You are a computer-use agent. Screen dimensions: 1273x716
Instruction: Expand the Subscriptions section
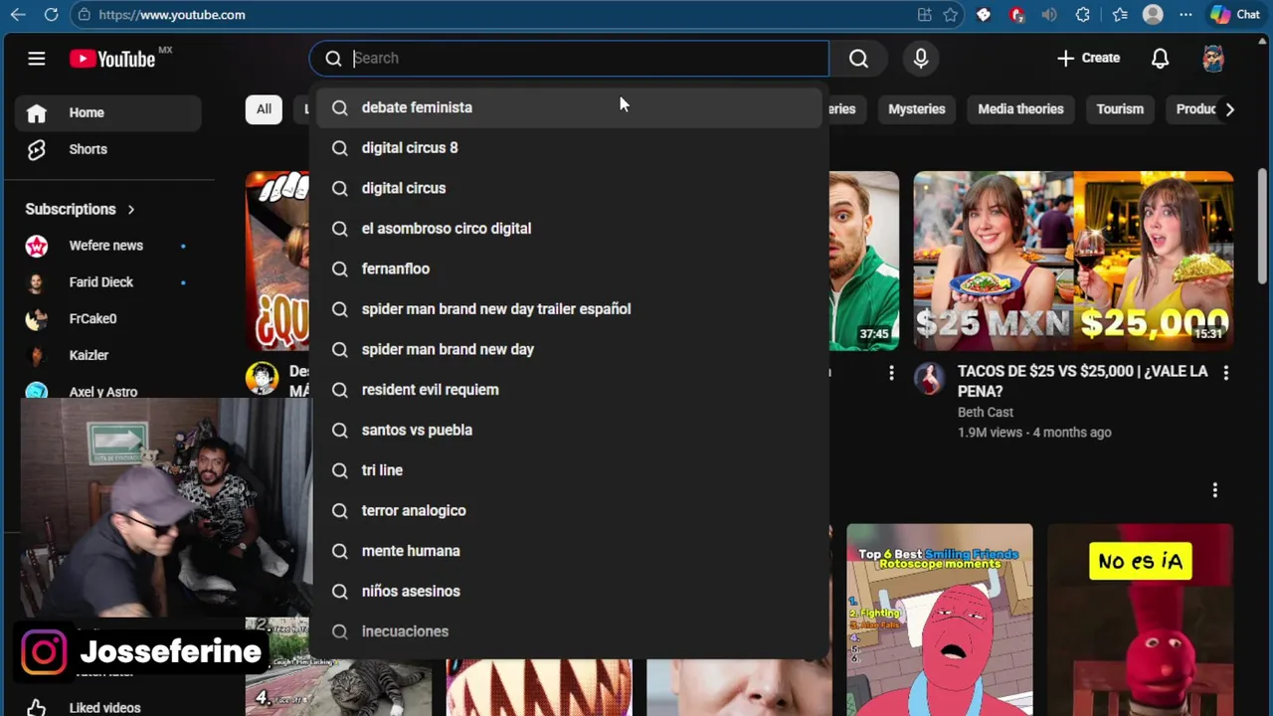tap(80, 210)
